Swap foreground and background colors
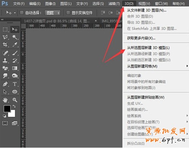Viewport: 189px width, 148px height. click(14, 106)
